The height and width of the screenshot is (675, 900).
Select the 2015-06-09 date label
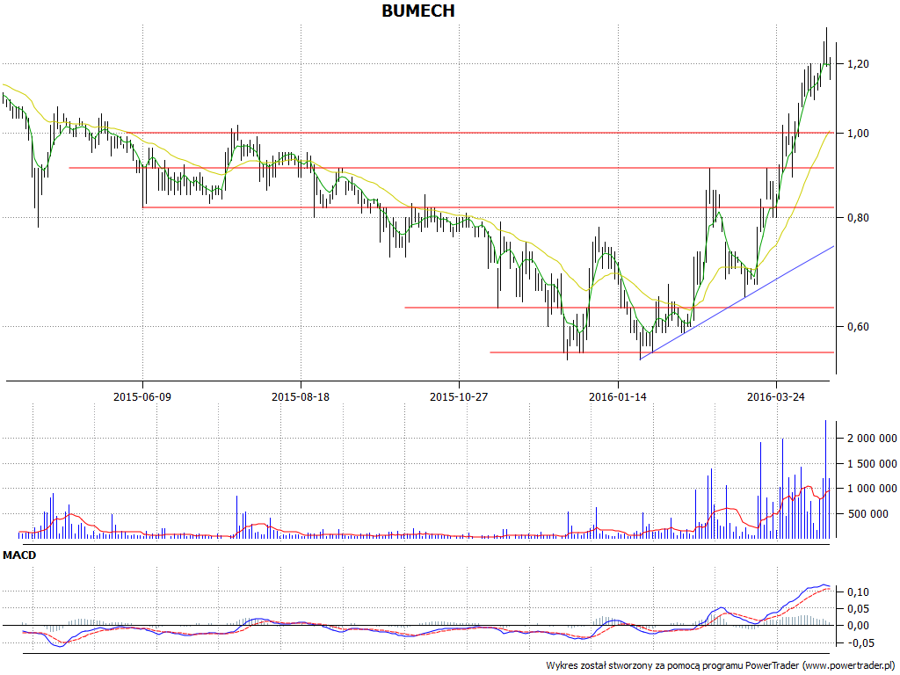[142, 396]
